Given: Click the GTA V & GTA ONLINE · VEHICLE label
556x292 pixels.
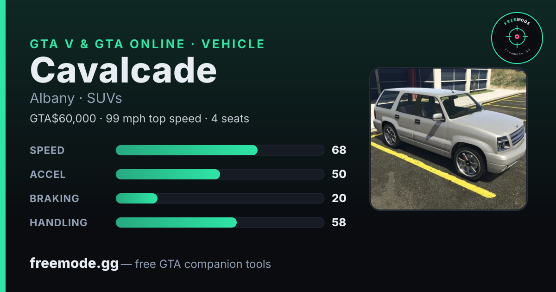Looking at the screenshot, I should click(x=147, y=44).
